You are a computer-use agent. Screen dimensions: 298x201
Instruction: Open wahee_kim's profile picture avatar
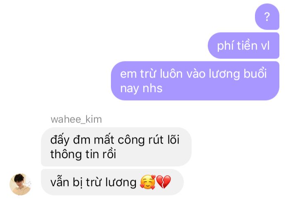tap(21, 184)
